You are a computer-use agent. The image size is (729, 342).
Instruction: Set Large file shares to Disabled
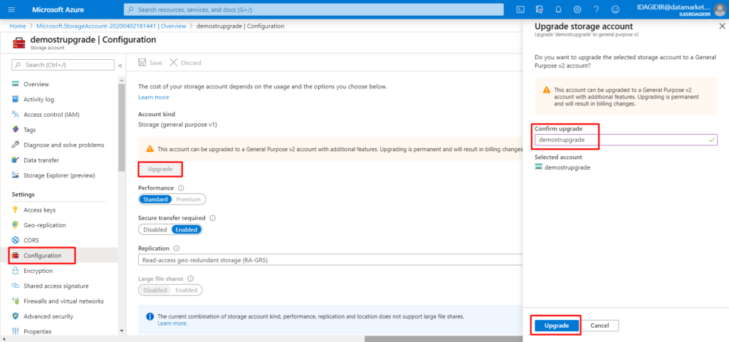[x=154, y=290]
